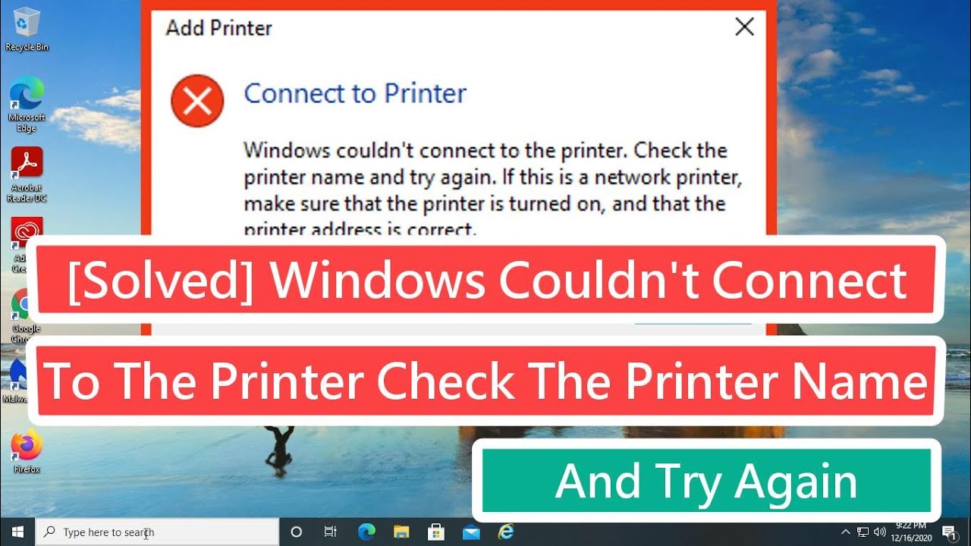The image size is (971, 546).
Task: Open the volume control tray icon
Action: click(880, 532)
